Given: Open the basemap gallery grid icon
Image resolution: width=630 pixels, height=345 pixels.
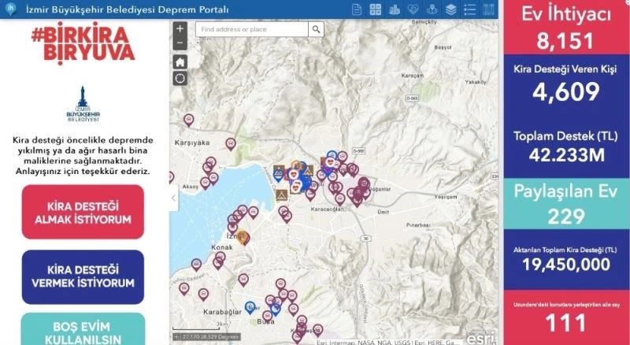Looking at the screenshot, I should [x=375, y=9].
